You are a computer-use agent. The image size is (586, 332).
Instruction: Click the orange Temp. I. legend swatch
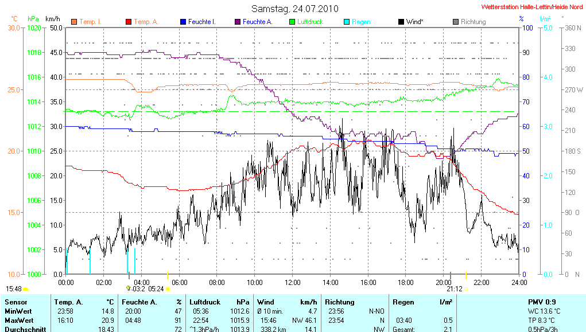point(74,22)
